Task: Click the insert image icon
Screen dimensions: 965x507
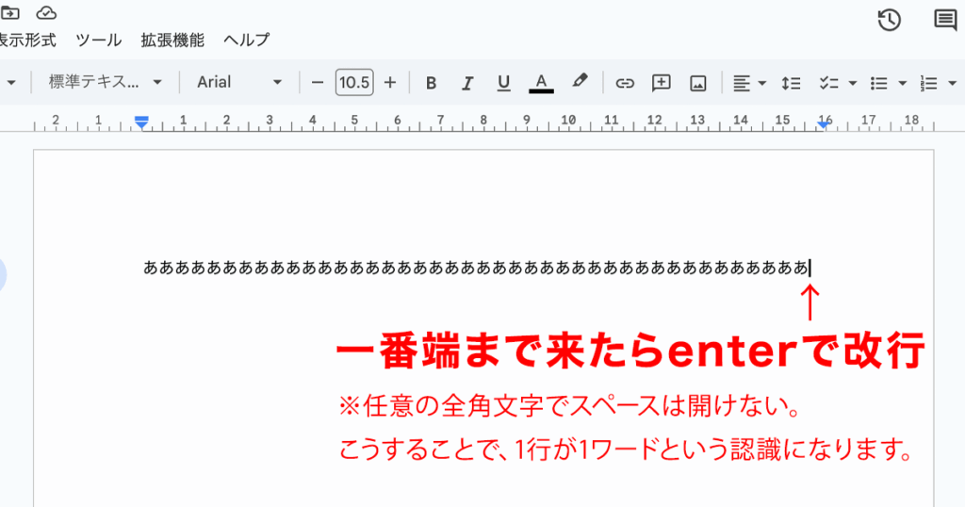Action: click(x=698, y=83)
